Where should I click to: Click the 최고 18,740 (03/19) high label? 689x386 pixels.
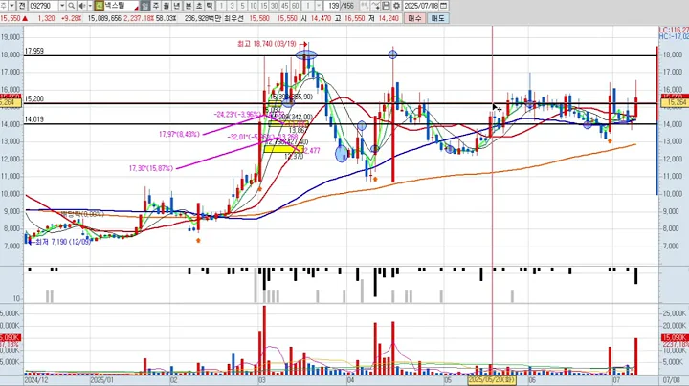click(x=267, y=44)
